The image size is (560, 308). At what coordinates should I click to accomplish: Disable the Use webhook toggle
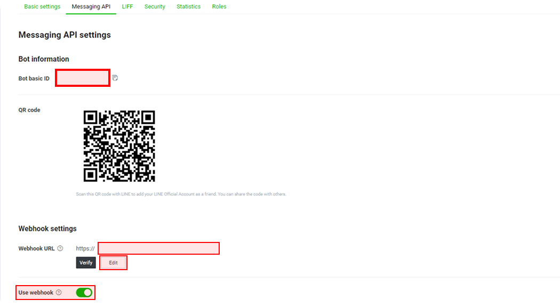(x=84, y=293)
